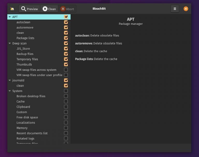Uncheck the Deep scan group checkbox
Image resolution: width=199 pixels, height=157 pixels.
click(x=66, y=43)
